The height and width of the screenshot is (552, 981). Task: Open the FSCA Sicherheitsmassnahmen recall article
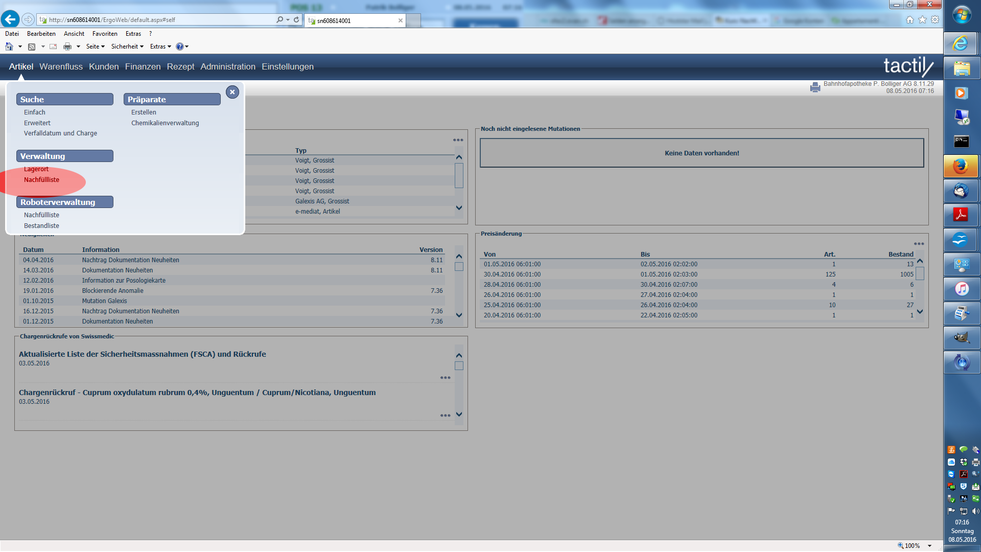pyautogui.click(x=142, y=354)
